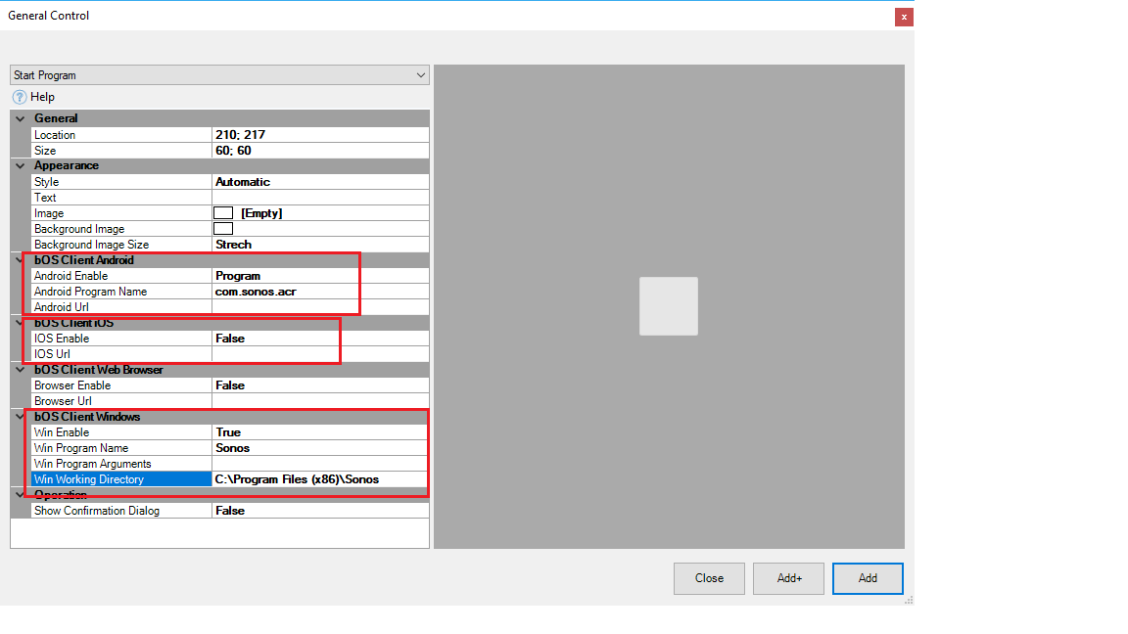Collapse the bOS Client Android group
This screenshot has height=634, width=1128.
point(20,260)
